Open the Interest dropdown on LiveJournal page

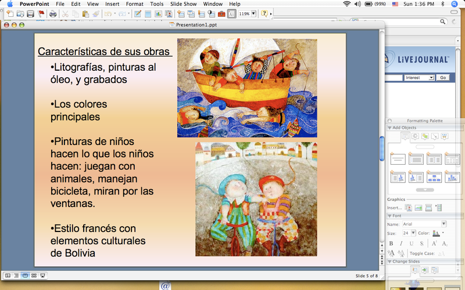(419, 78)
